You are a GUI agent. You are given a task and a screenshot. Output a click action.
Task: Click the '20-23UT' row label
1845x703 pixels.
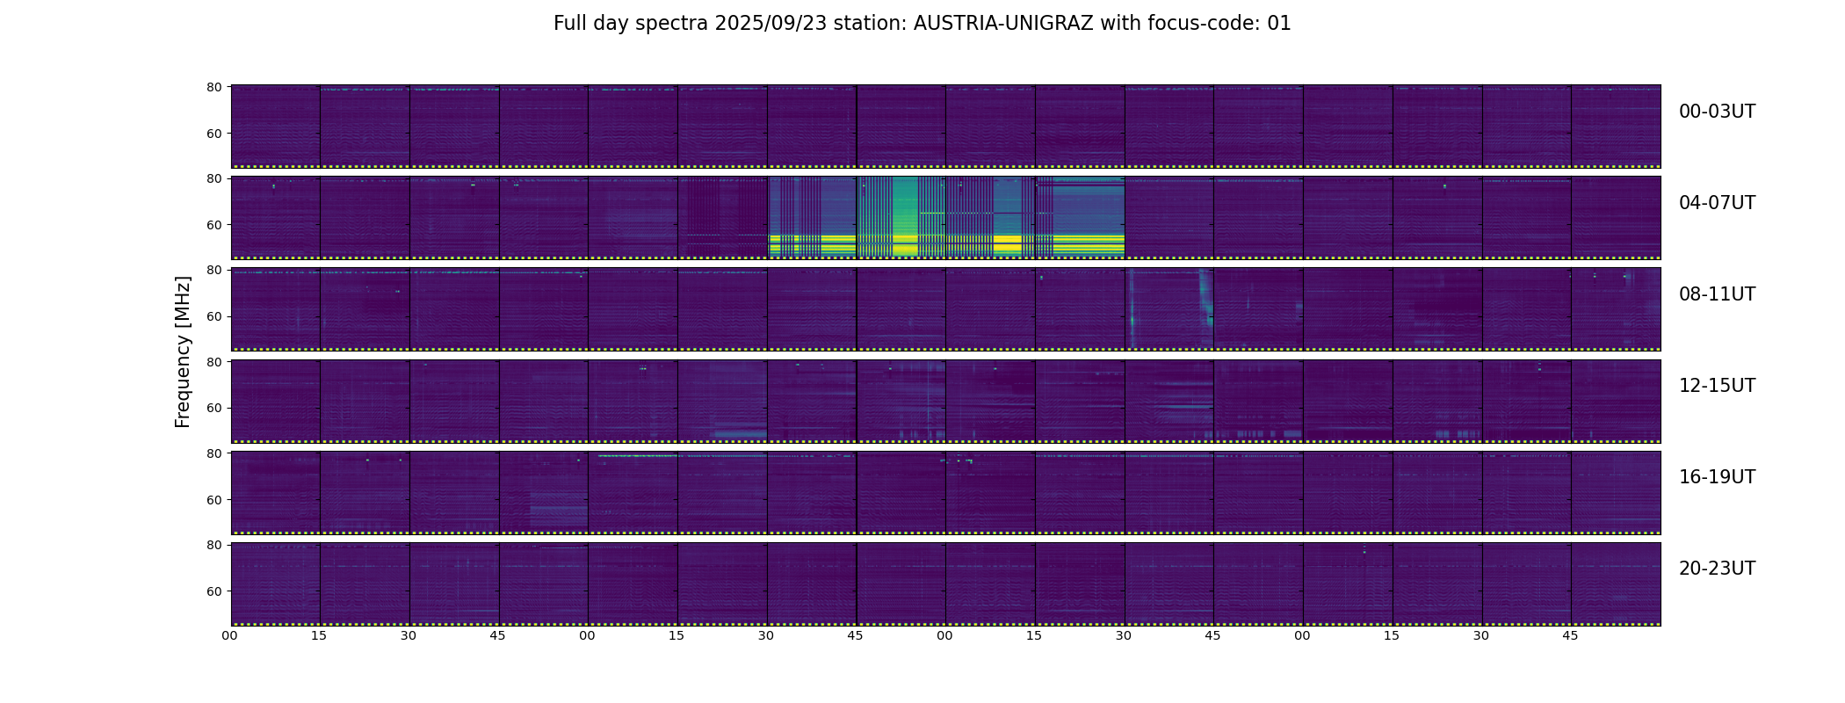(x=1717, y=569)
